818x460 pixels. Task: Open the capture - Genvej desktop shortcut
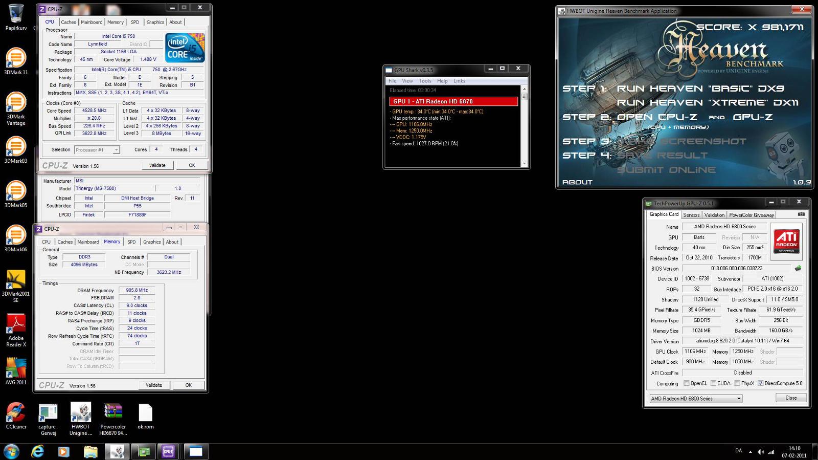pyautogui.click(x=49, y=419)
